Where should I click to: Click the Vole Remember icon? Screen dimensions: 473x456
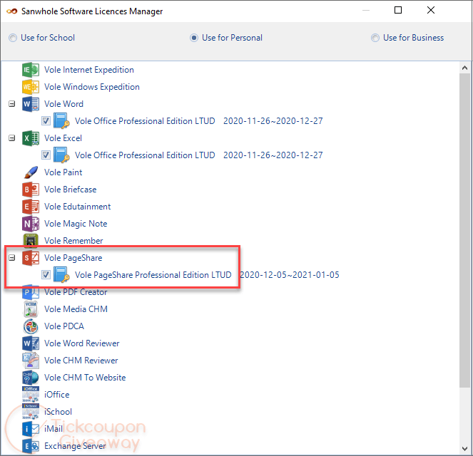[x=31, y=241]
